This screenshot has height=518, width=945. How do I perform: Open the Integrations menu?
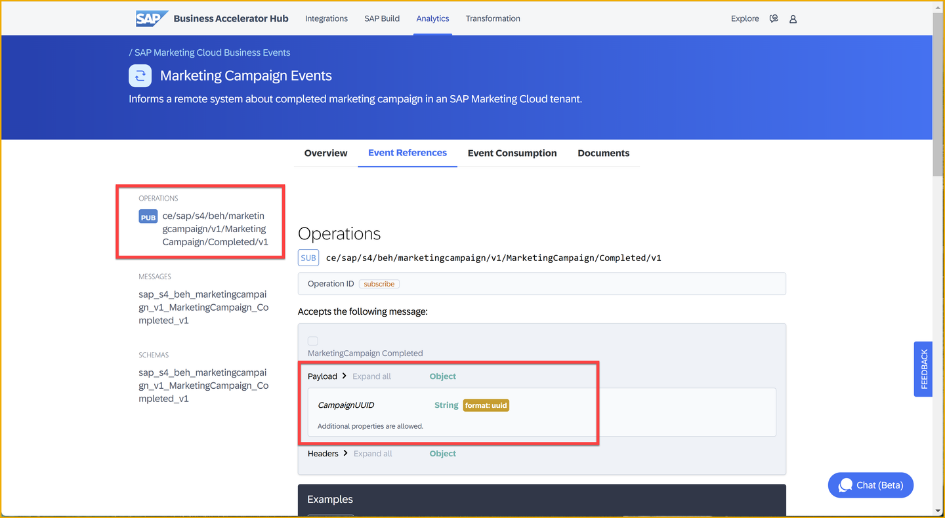(x=326, y=18)
